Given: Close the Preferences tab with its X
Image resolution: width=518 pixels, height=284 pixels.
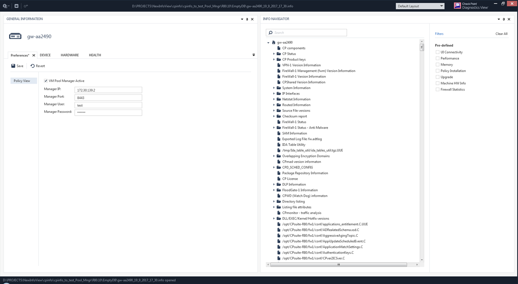Looking at the screenshot, I should (34, 55).
